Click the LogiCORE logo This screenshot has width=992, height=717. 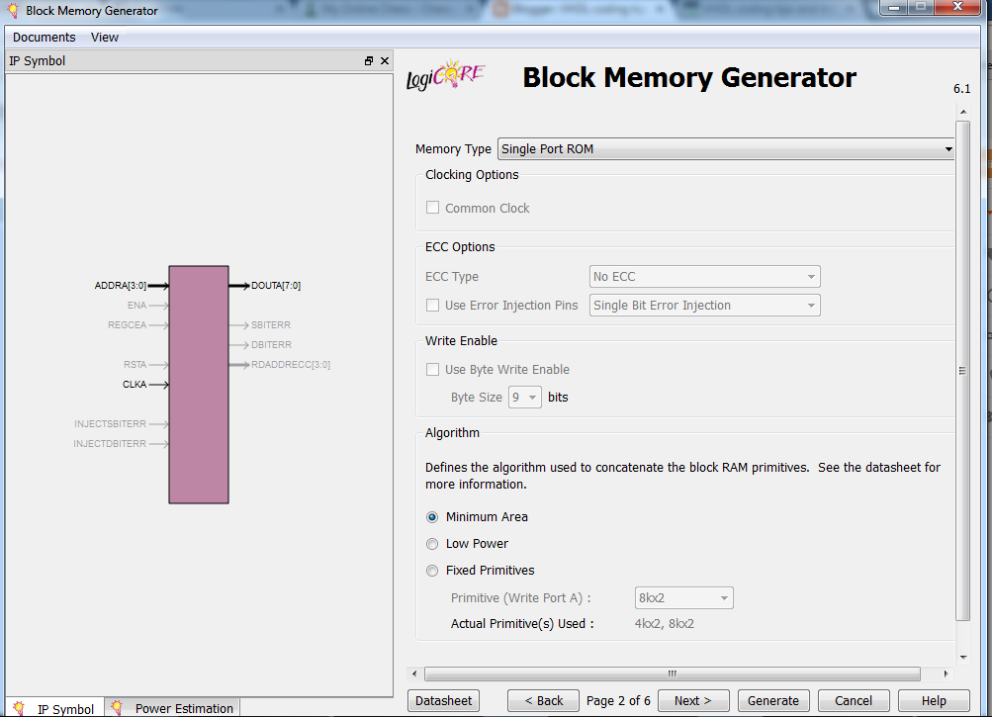(444, 75)
